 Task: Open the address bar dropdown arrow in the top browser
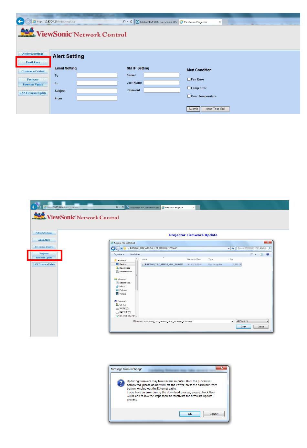[128, 22]
